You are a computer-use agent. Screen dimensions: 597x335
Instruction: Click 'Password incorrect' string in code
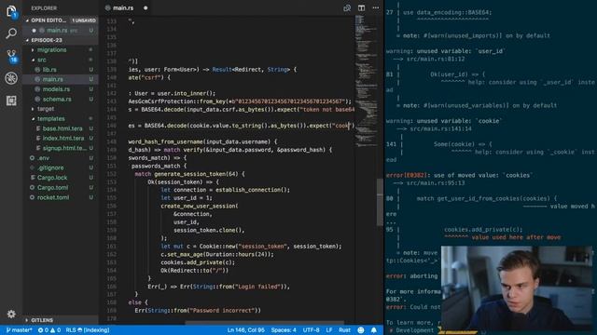[223, 310]
